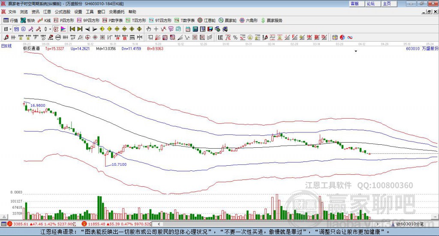Image resolution: width=439 pixels, height=236 pixels.
Task: Open the 江恩轮 Gann wheel tool
Action: [x=207, y=20]
